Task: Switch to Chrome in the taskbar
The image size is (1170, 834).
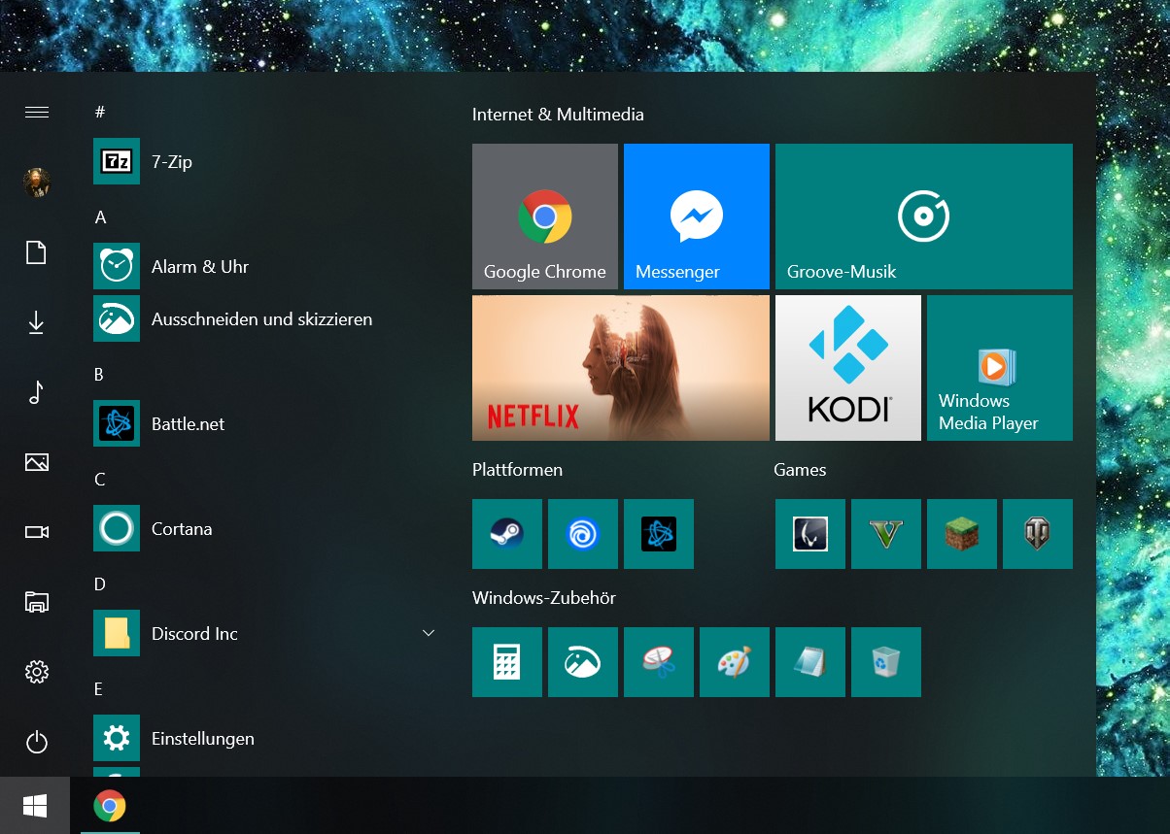Action: (110, 805)
